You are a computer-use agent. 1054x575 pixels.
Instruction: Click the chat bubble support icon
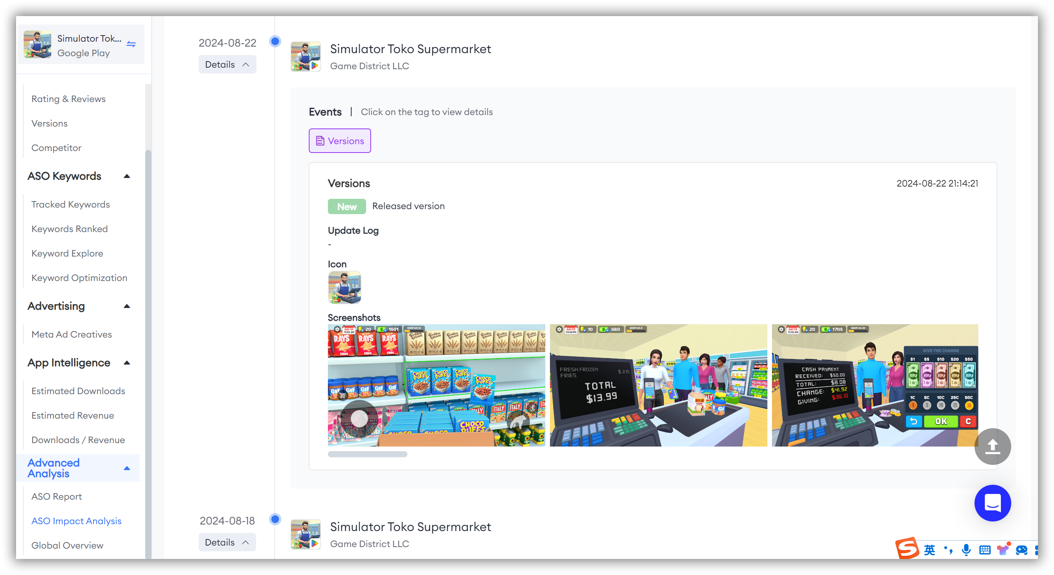992,503
